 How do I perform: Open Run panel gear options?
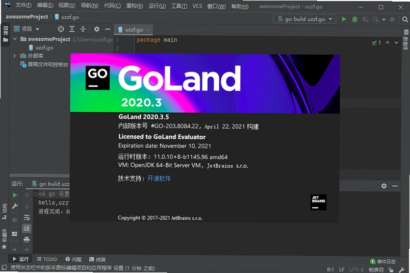click(384, 186)
